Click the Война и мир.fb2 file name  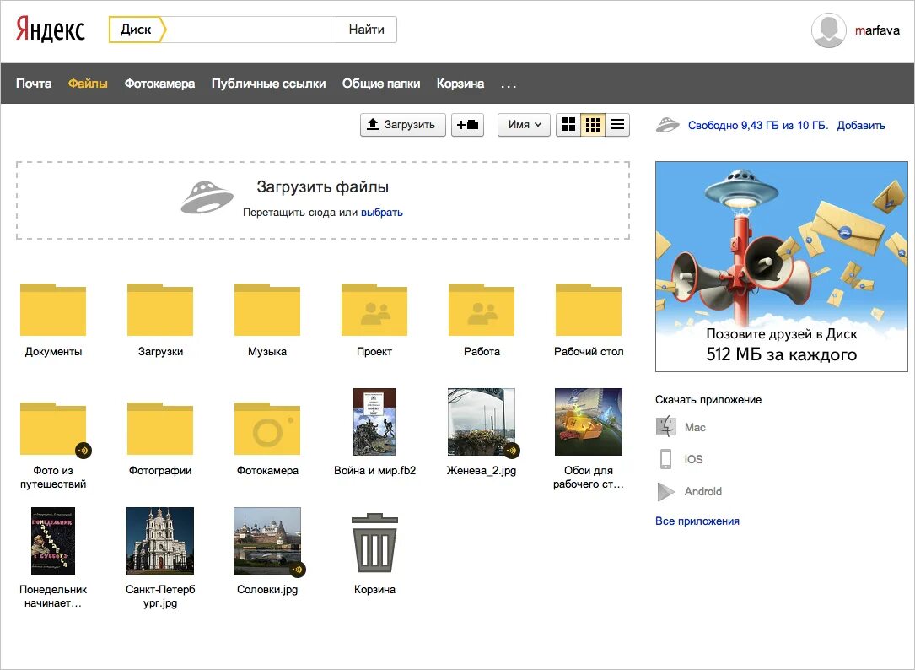[x=374, y=470]
